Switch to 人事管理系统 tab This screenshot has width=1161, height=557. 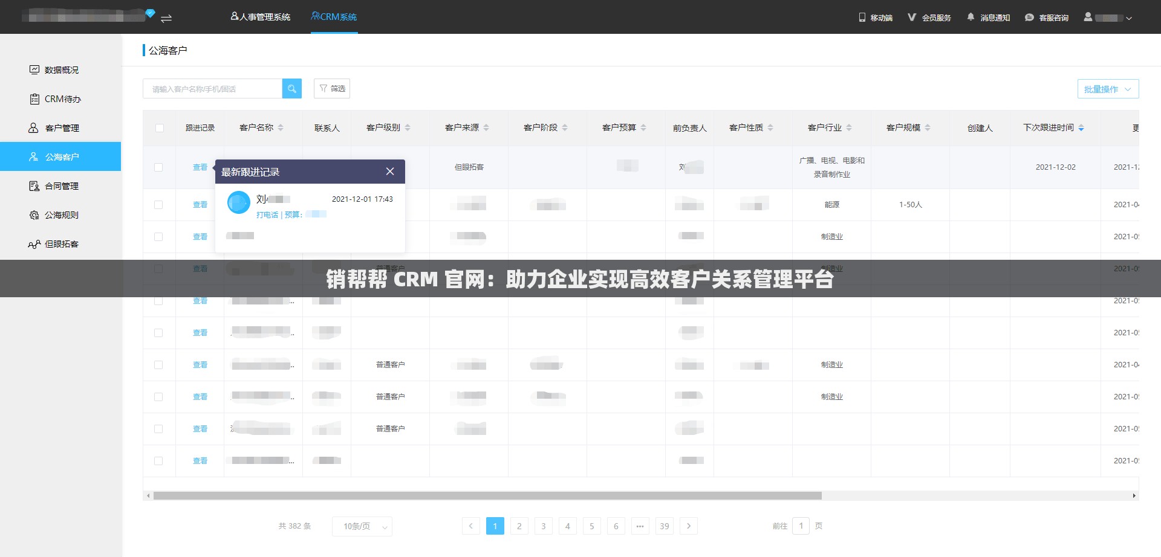[x=261, y=17]
